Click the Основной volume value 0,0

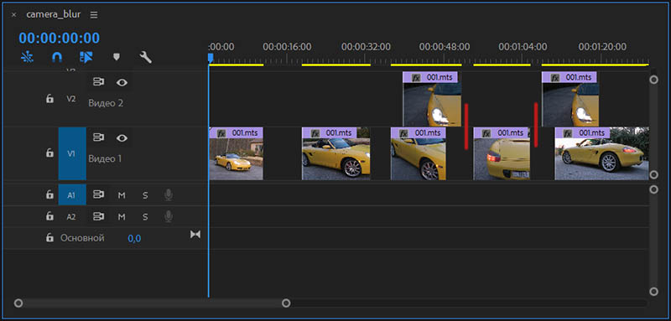coord(134,239)
